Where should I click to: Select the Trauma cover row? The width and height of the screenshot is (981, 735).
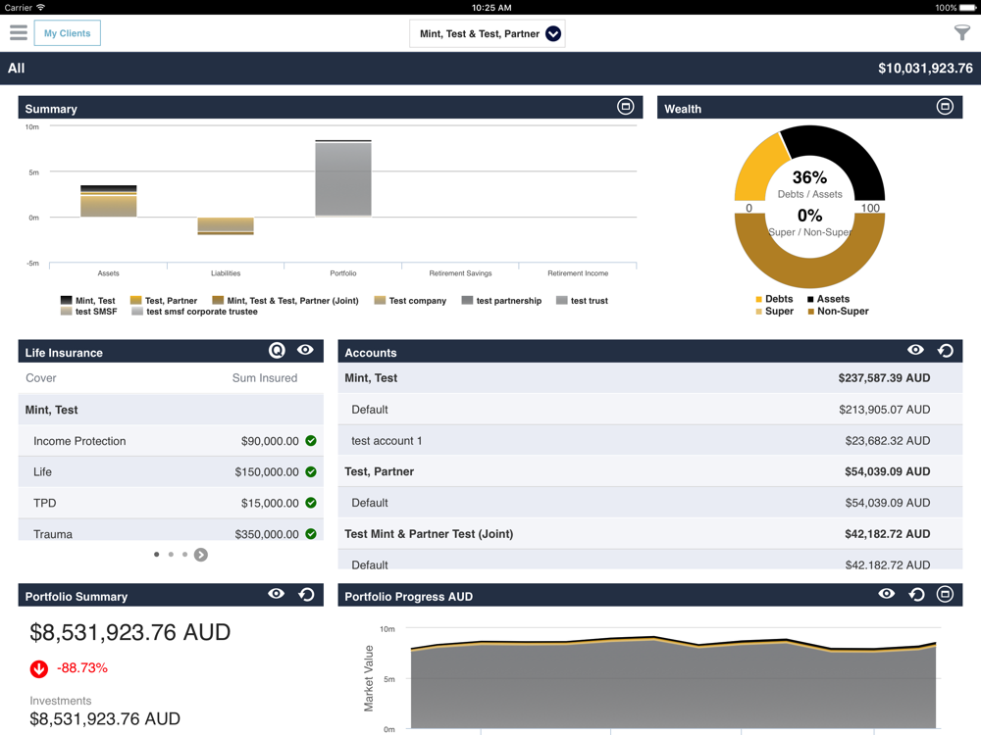[171, 533]
